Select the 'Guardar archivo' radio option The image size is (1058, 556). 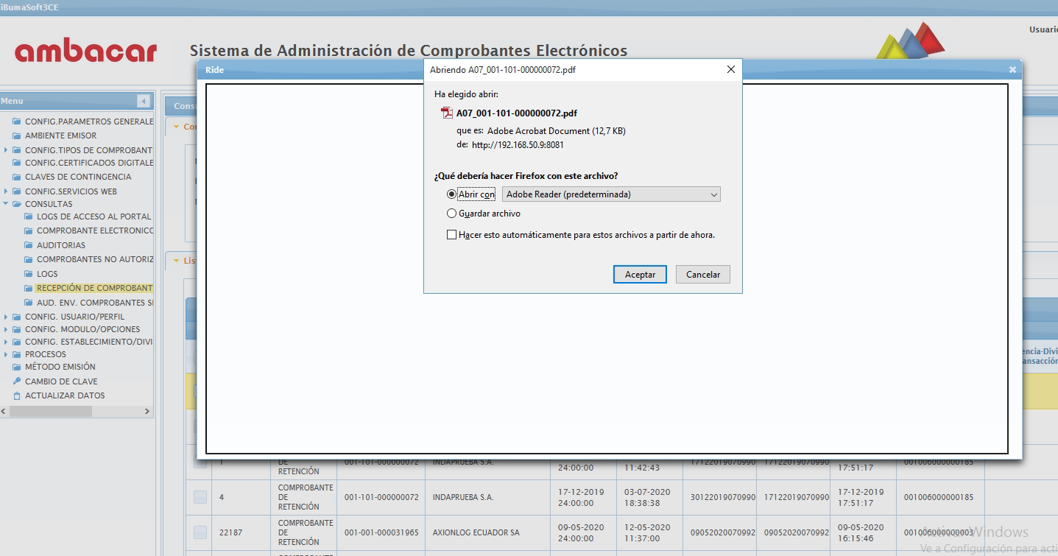tap(452, 214)
